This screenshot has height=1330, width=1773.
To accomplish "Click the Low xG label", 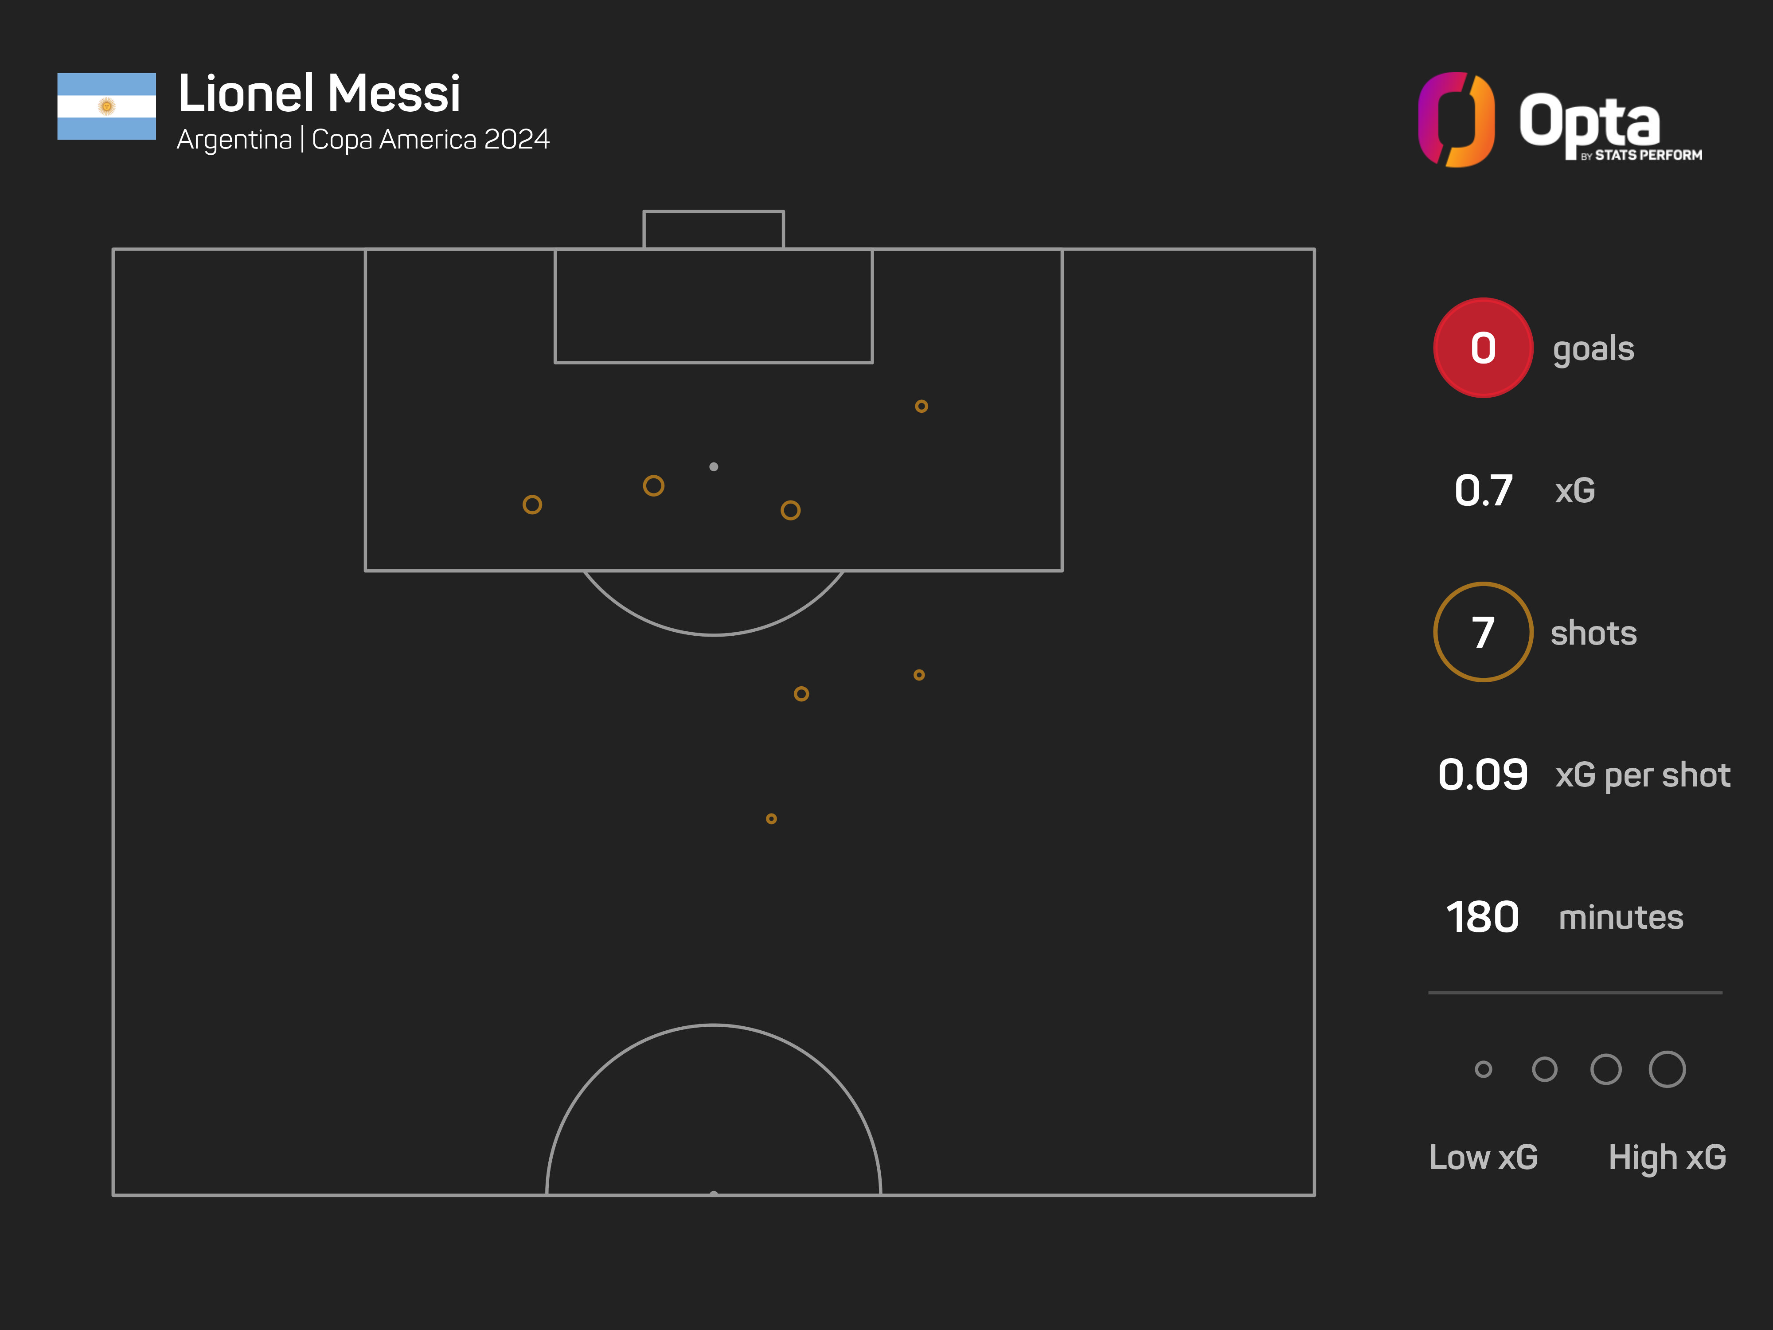I will click(1483, 1157).
